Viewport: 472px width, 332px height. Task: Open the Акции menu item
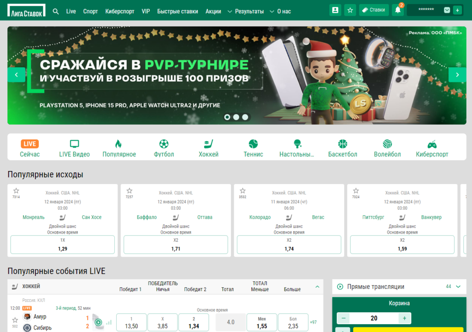pos(213,11)
